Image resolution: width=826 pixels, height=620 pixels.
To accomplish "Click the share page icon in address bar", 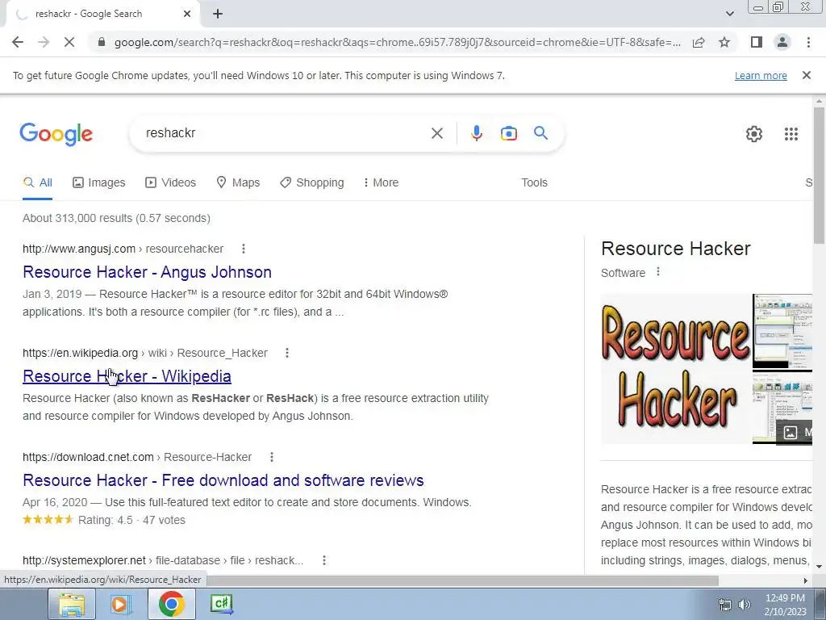I will tap(699, 42).
